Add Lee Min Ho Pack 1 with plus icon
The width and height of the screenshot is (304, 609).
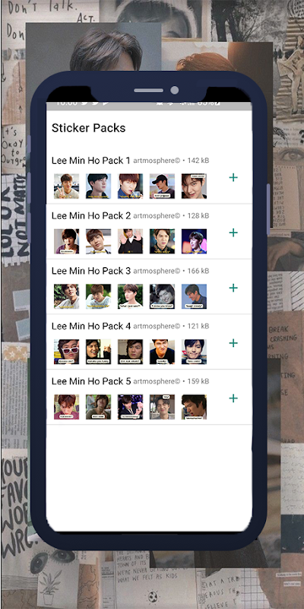(233, 177)
